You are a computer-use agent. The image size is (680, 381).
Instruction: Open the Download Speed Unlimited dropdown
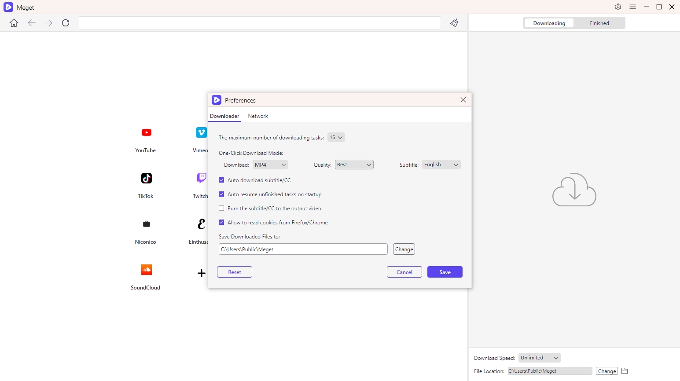pyautogui.click(x=540, y=358)
